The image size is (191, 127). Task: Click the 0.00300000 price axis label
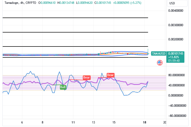(x=176, y=25)
